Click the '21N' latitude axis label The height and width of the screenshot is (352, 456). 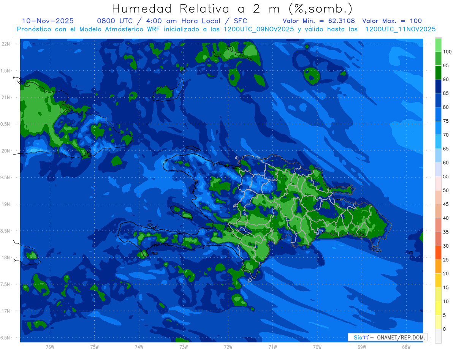[x=6, y=97]
